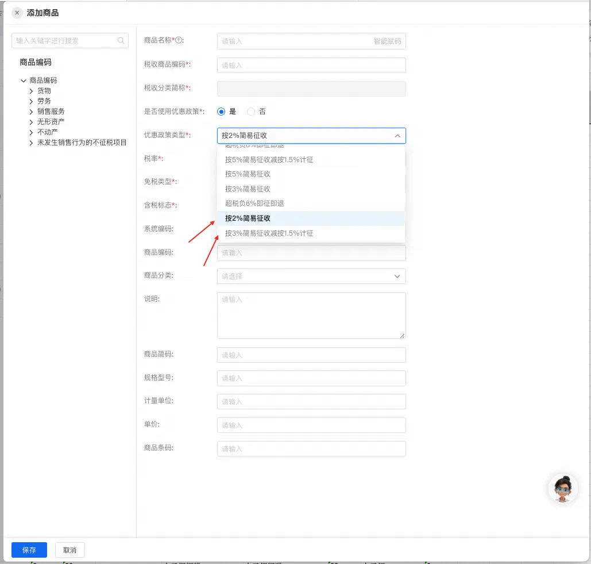Open the 商品分类 dropdown
This screenshot has height=564, width=591.
[311, 276]
